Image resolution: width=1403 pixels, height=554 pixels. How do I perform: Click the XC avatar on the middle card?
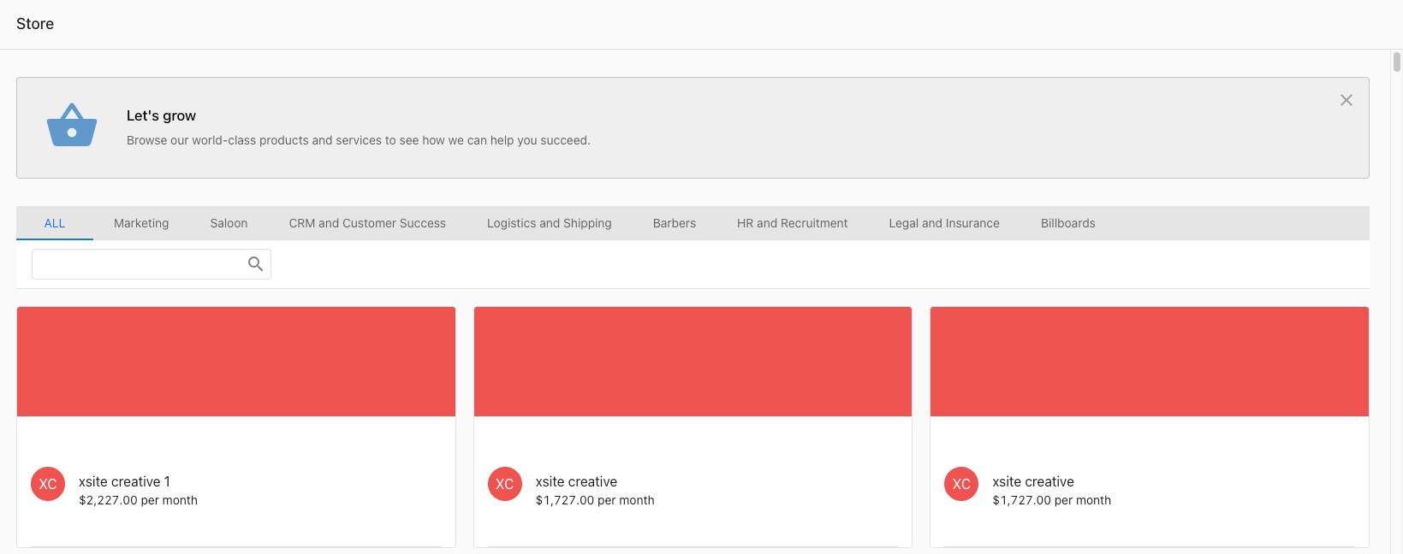click(505, 484)
